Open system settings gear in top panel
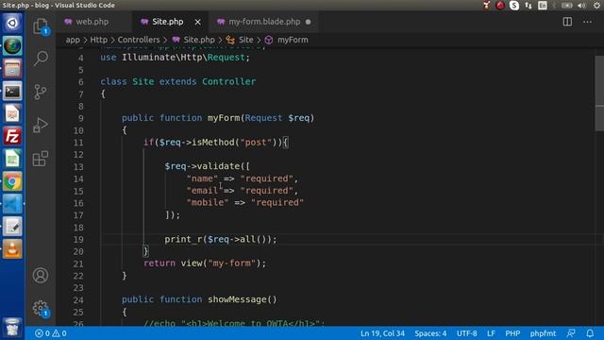The width and height of the screenshot is (604, 340). click(596, 6)
